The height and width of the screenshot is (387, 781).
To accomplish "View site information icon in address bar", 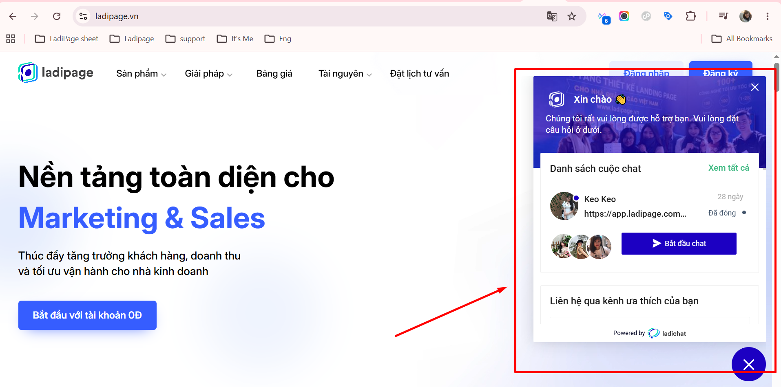I will pos(83,16).
